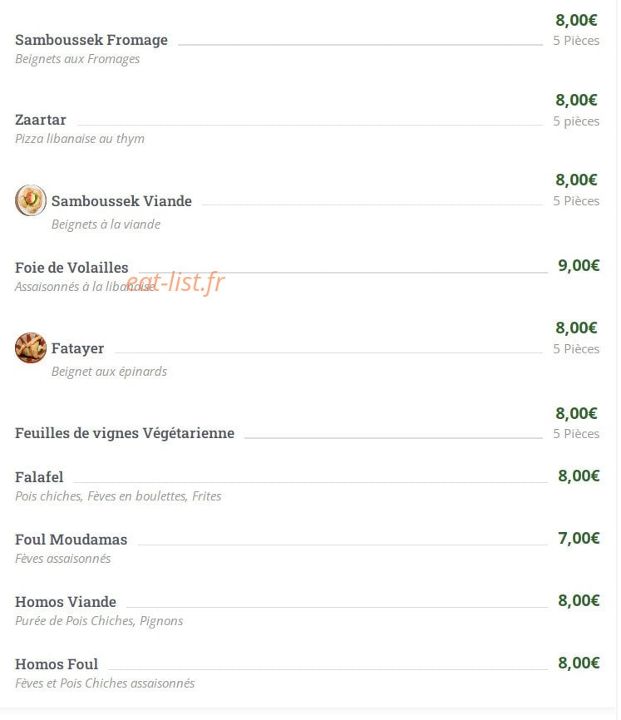Open the Fatayer dish photo thumbnail
The height and width of the screenshot is (720, 621).
pyautogui.click(x=31, y=348)
